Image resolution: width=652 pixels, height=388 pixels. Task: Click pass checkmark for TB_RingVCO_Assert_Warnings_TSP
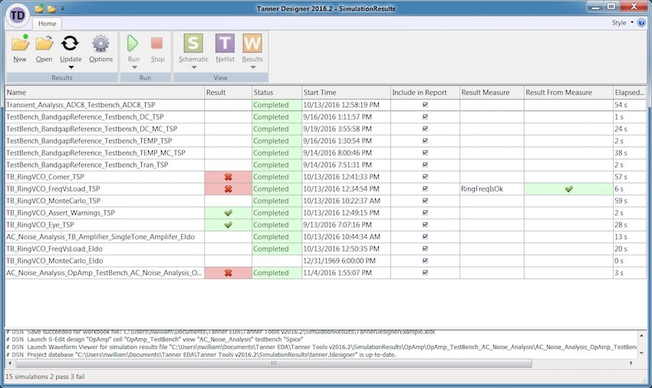228,213
